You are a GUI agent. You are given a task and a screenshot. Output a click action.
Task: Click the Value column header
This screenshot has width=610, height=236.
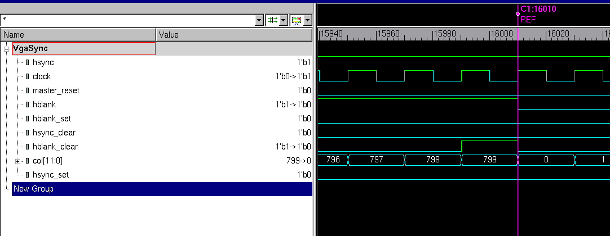[x=234, y=35]
